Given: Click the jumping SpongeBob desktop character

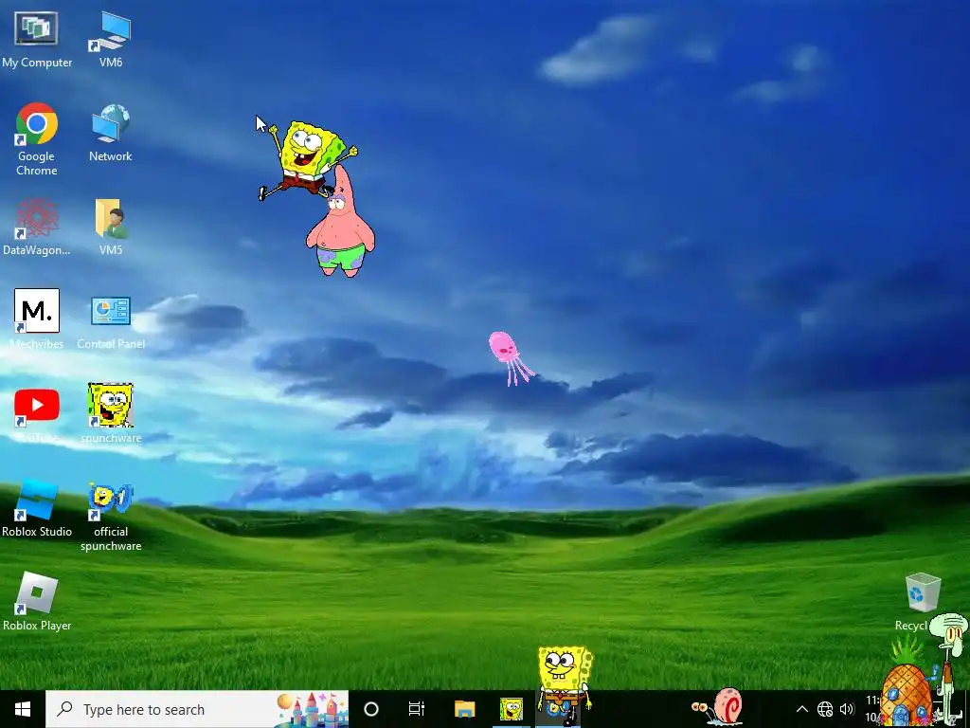Looking at the screenshot, I should click(308, 158).
